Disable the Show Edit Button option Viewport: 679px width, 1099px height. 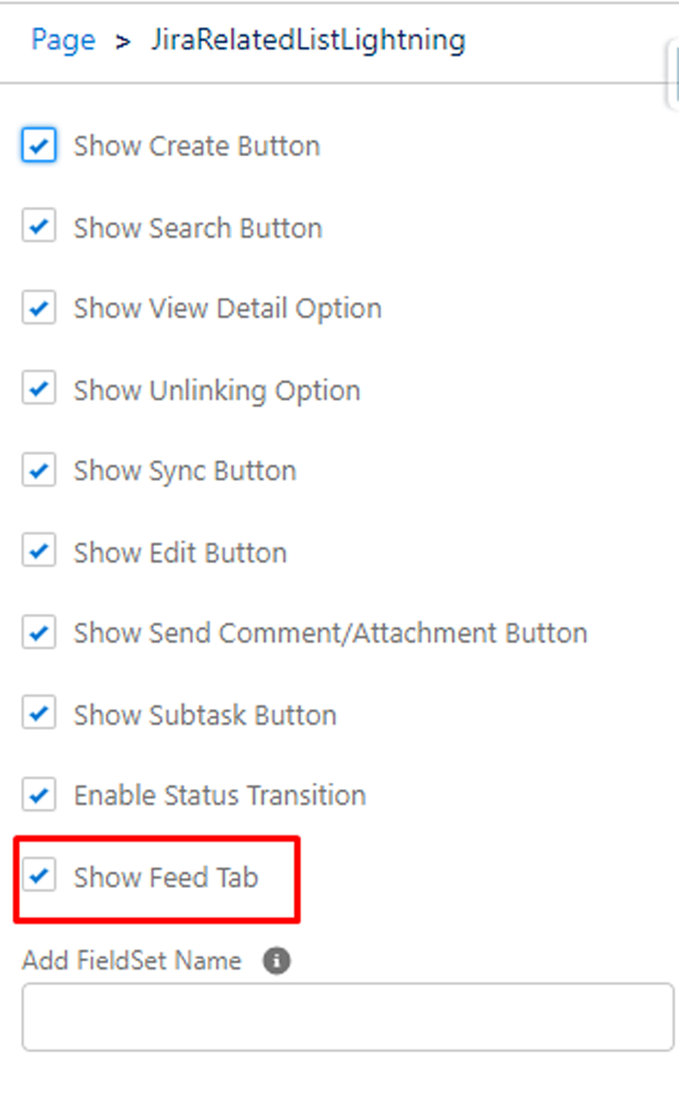(x=39, y=551)
